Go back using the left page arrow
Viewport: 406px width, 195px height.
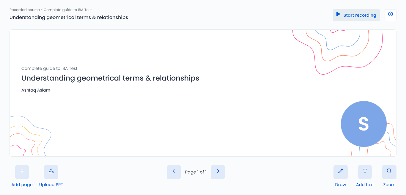coord(174,172)
